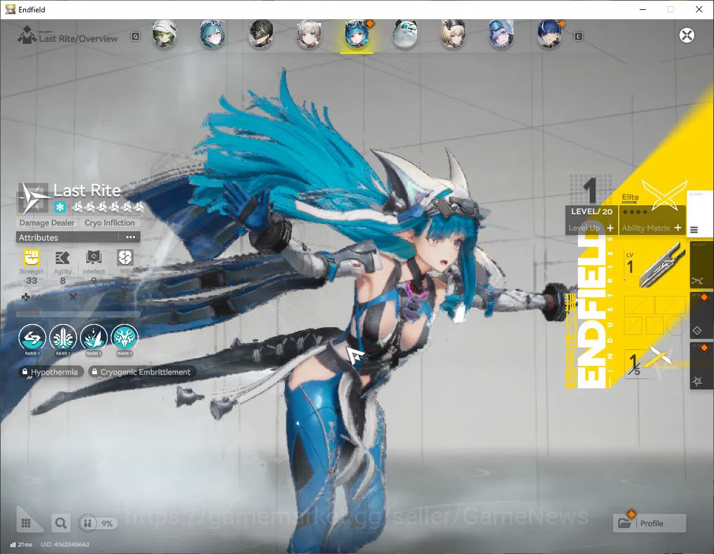Click the UID: 4162848662 text

point(65,545)
